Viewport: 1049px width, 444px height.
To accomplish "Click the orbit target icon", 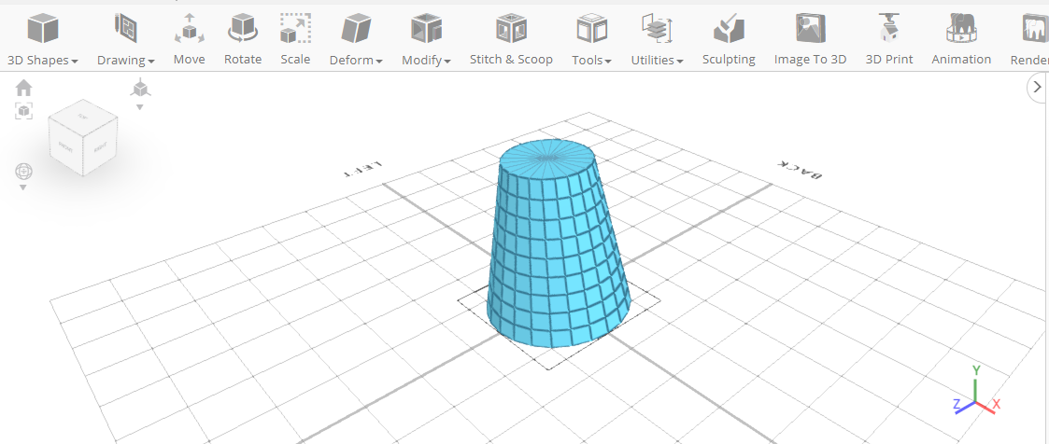I will pyautogui.click(x=24, y=172).
